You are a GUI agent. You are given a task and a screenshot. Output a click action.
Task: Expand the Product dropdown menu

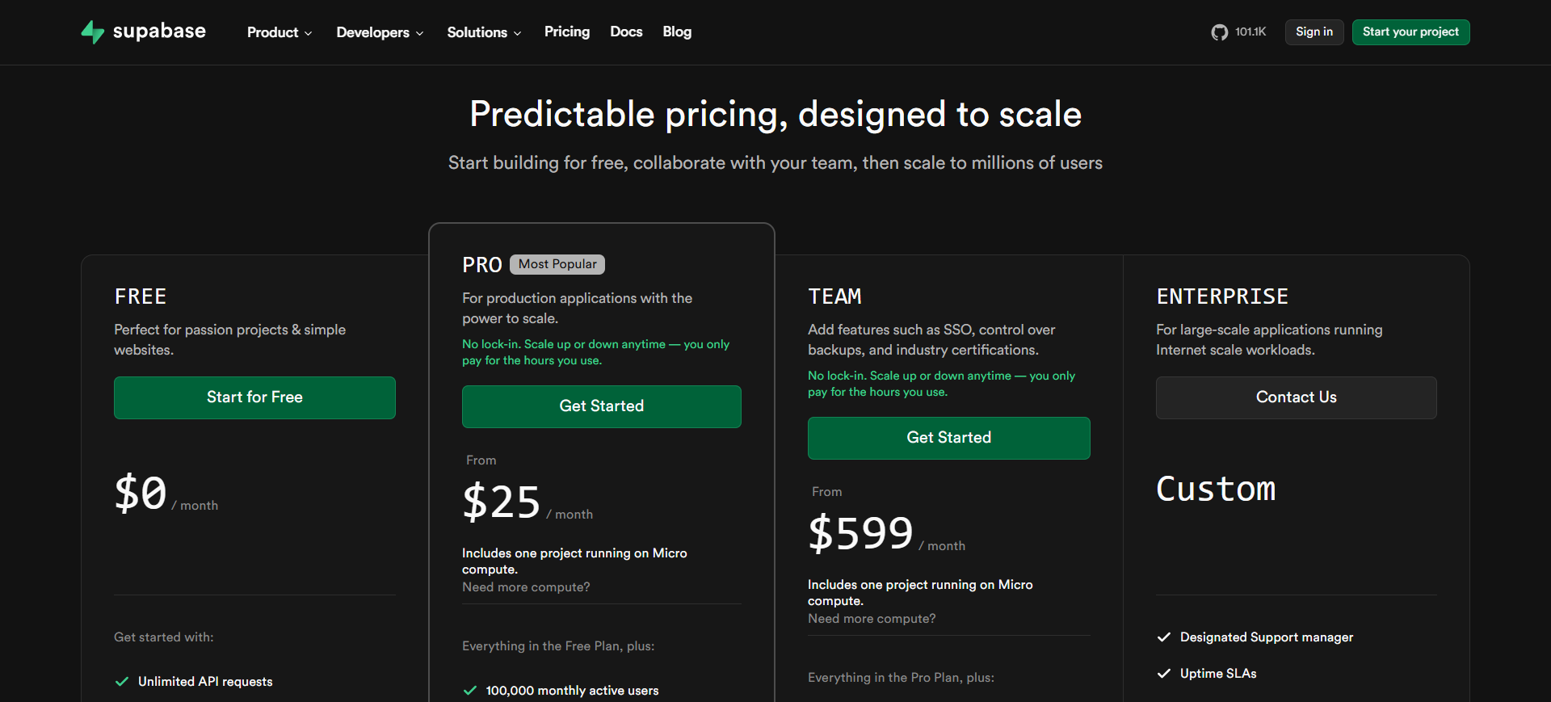click(x=280, y=32)
